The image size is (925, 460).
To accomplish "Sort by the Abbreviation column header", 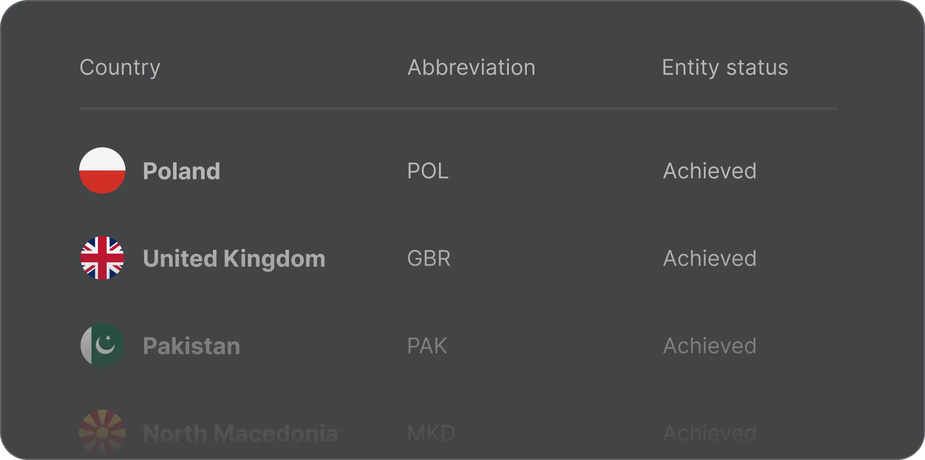I will 471,67.
